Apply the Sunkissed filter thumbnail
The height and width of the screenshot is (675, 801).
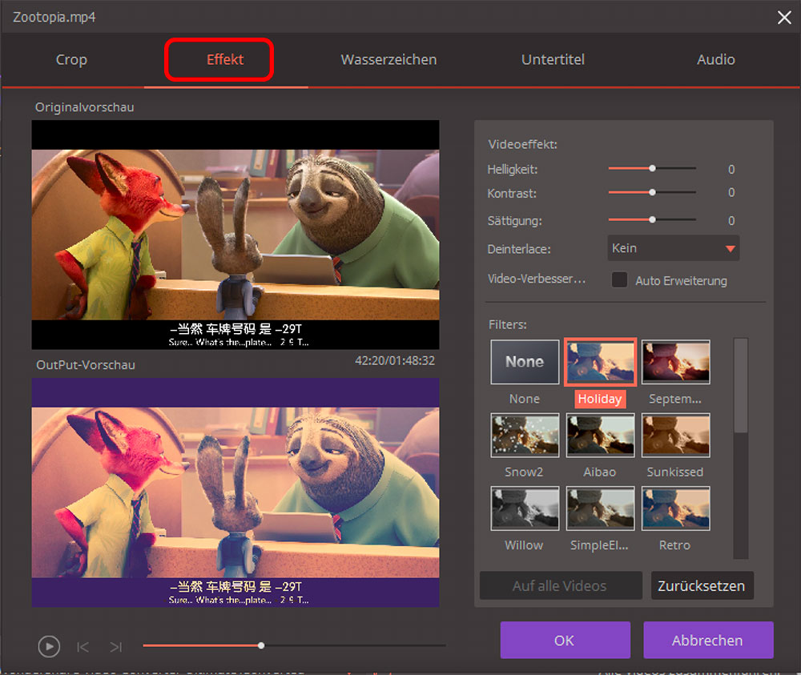click(x=675, y=435)
